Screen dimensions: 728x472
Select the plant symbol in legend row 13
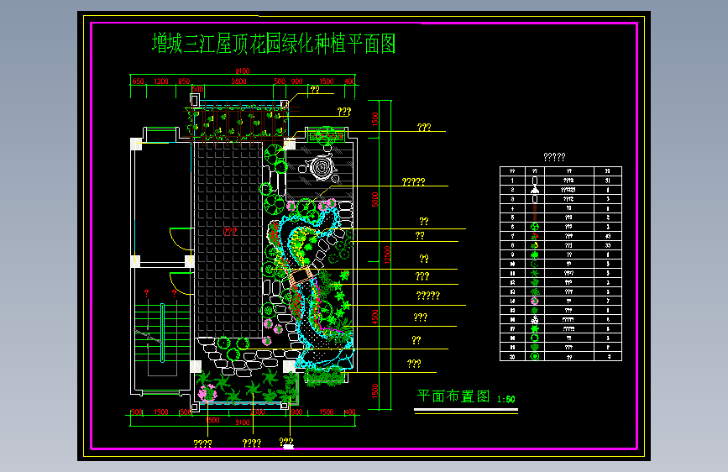pyautogui.click(x=535, y=291)
